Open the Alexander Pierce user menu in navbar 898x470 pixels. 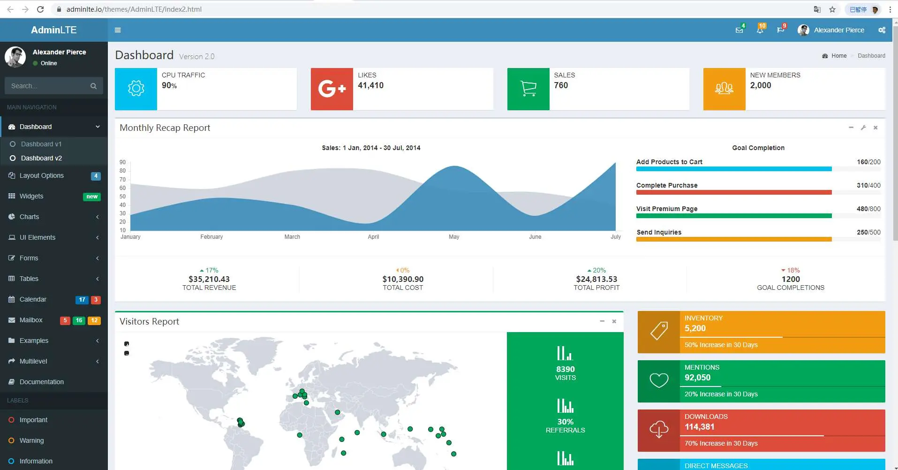point(831,30)
